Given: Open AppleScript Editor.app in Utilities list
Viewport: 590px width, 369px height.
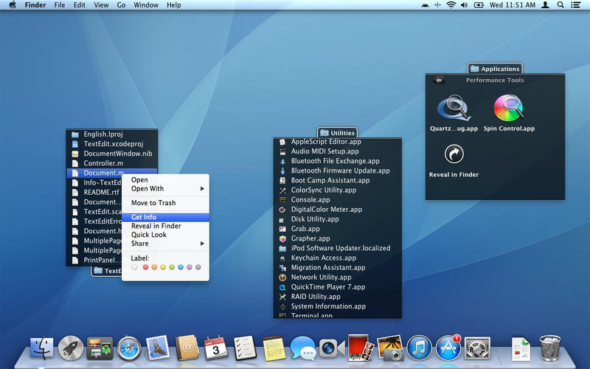Looking at the screenshot, I should pos(338,142).
